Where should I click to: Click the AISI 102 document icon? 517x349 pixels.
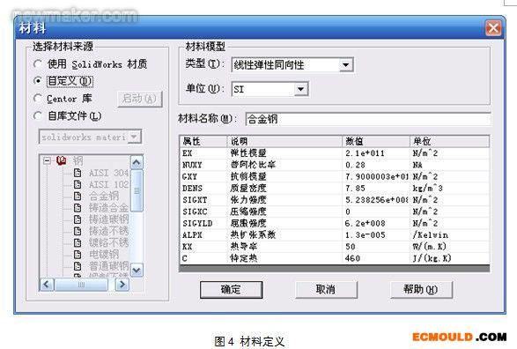coord(78,184)
